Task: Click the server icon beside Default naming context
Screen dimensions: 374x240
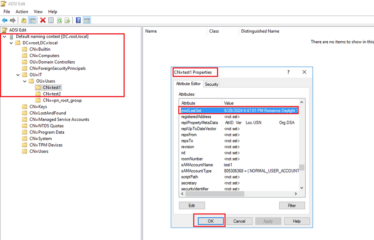Action: (11, 37)
